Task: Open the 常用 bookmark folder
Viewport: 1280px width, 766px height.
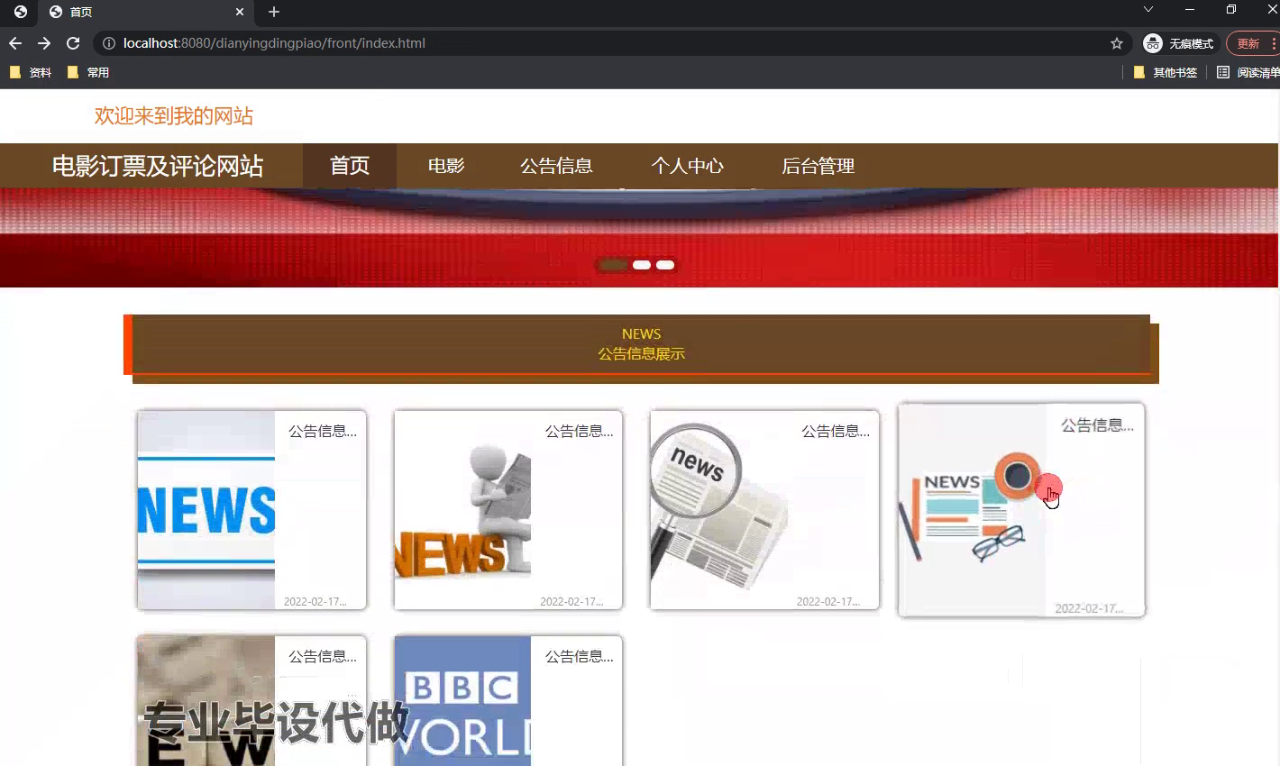Action: tap(88, 72)
